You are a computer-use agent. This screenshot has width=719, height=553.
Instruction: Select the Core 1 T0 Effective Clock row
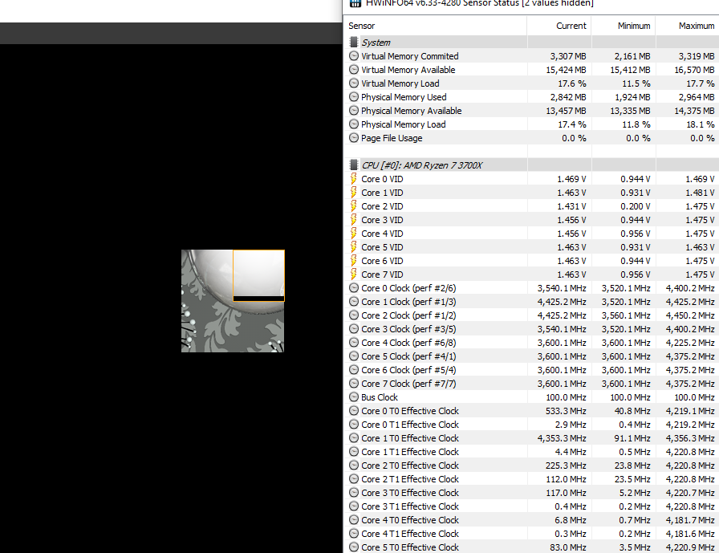[x=530, y=438]
